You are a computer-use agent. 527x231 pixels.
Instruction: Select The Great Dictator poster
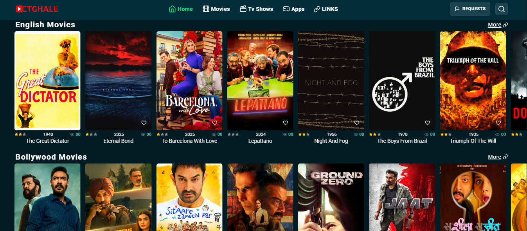(x=47, y=80)
